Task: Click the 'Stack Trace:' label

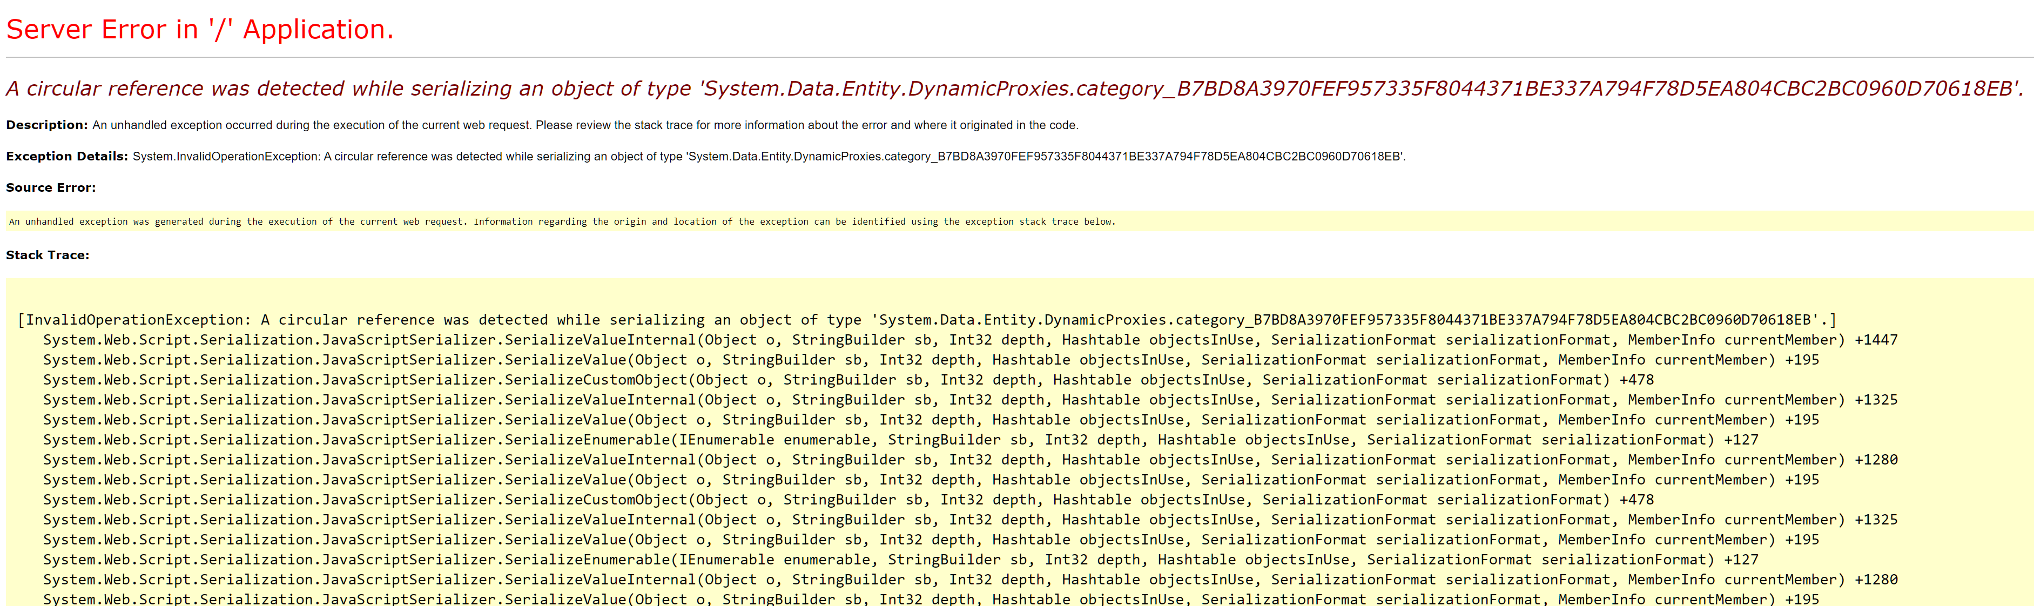Action: pos(48,255)
